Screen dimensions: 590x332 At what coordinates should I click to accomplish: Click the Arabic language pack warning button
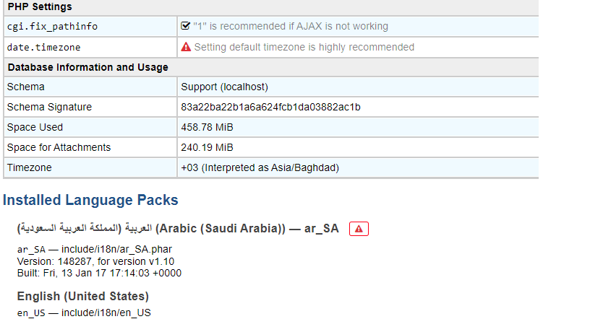(x=359, y=229)
